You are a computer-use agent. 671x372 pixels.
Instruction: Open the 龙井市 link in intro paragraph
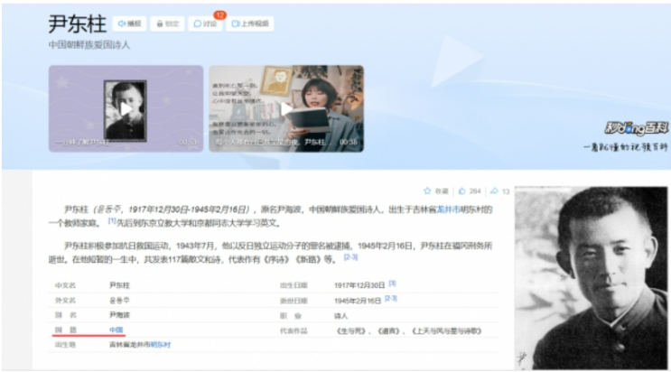448,209
